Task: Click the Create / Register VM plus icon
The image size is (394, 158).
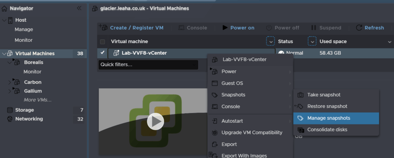Action: pos(103,27)
